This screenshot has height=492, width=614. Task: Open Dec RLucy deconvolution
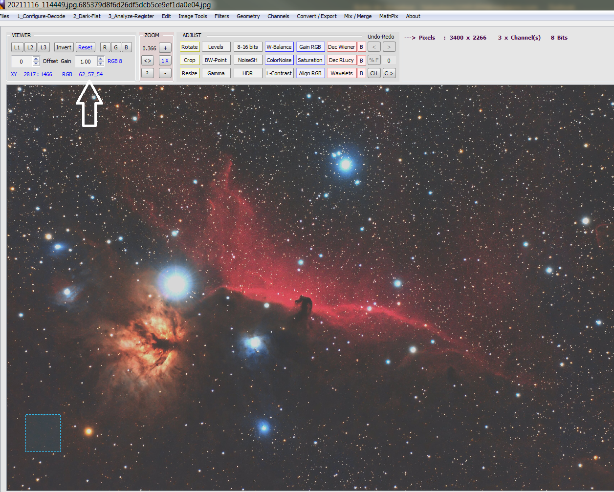342,60
